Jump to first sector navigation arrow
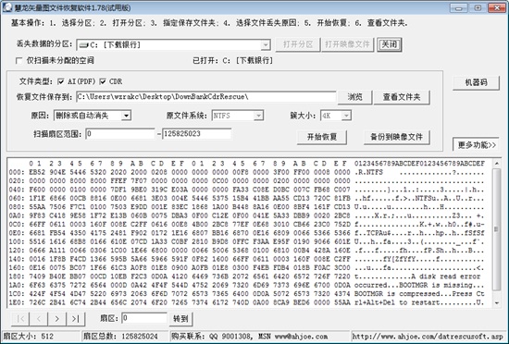This screenshot has height=344, width=509. click(x=20, y=319)
